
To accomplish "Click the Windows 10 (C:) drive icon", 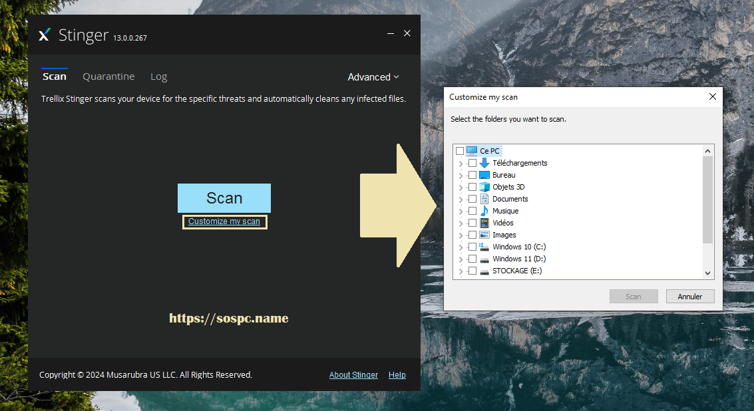I will [x=484, y=247].
